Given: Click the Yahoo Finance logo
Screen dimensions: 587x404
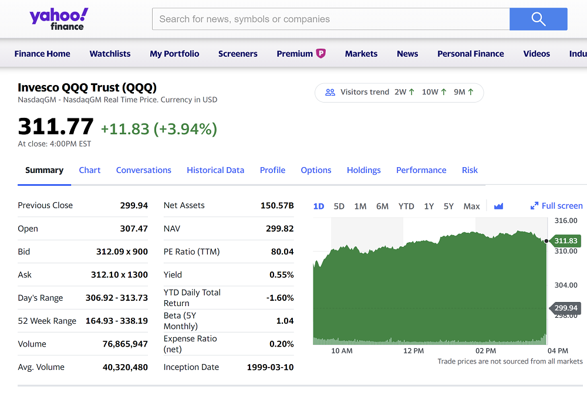Looking at the screenshot, I should 59,19.
